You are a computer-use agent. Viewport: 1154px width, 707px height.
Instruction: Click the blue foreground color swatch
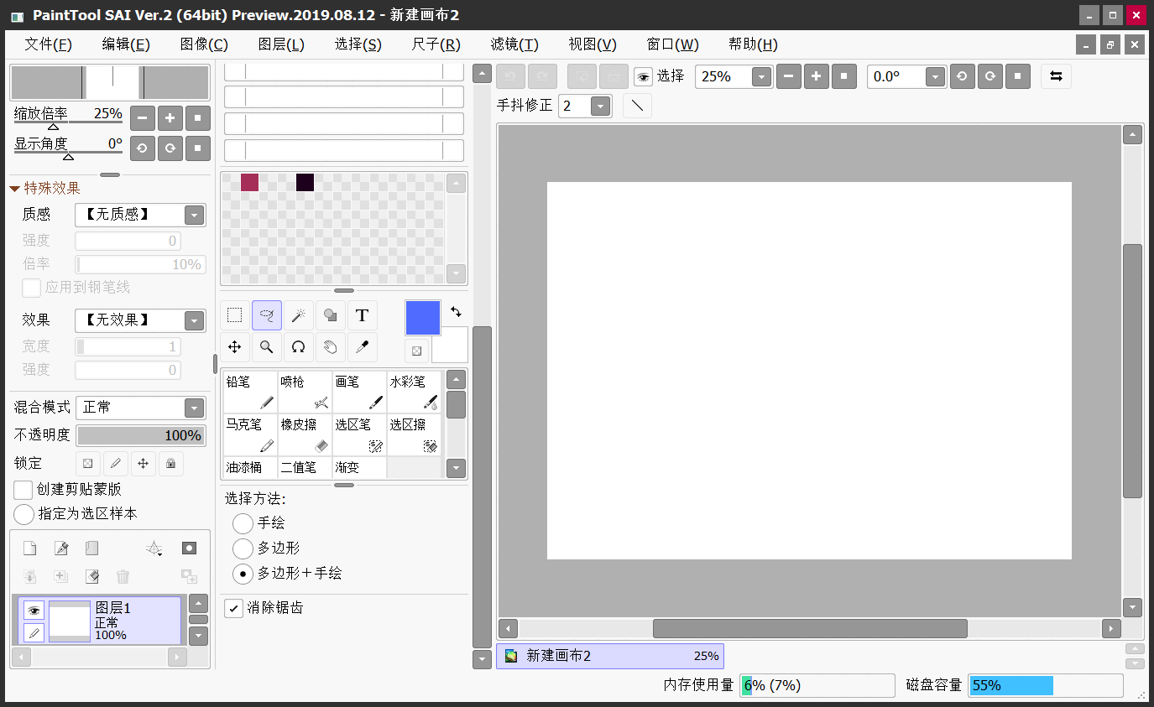tap(423, 318)
